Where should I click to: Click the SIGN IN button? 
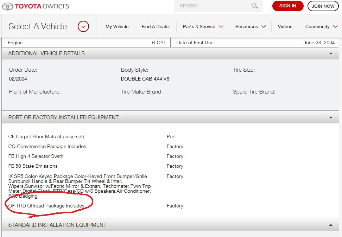click(288, 6)
